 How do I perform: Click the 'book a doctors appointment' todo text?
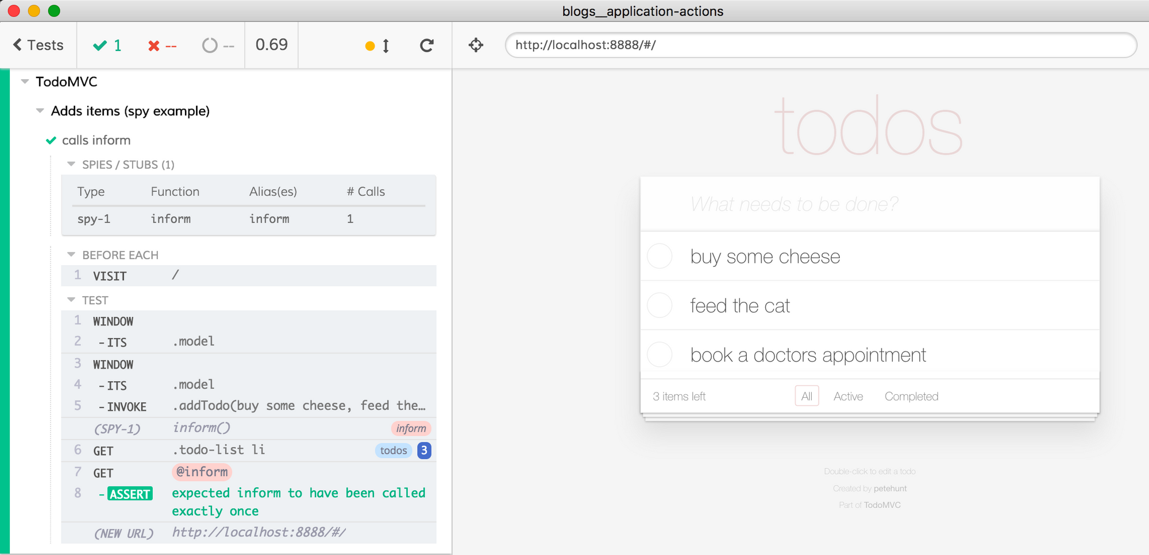coord(808,355)
